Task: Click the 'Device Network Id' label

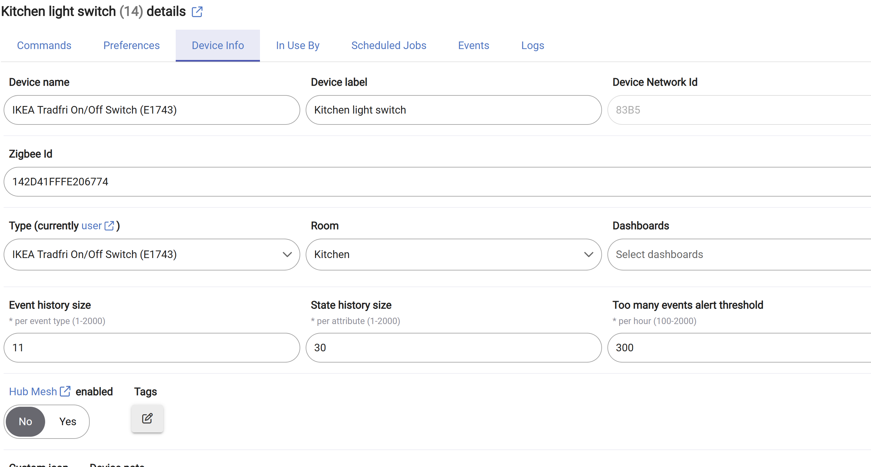Action: click(655, 82)
